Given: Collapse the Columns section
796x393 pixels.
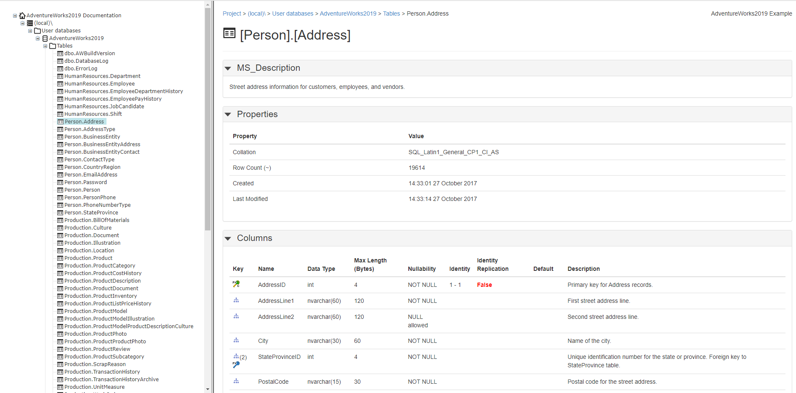Looking at the screenshot, I should 228,238.
